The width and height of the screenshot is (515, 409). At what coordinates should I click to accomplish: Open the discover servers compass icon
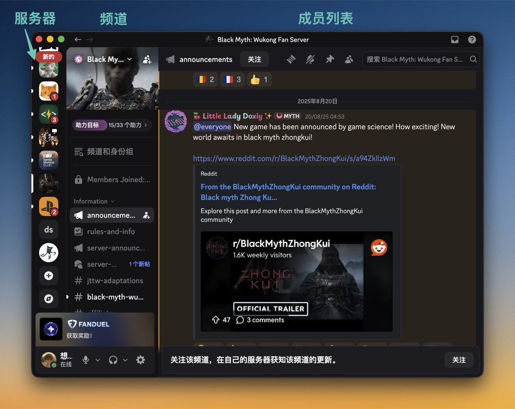tap(49, 298)
